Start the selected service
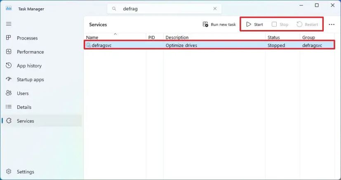This screenshot has width=341, height=180. pyautogui.click(x=254, y=25)
